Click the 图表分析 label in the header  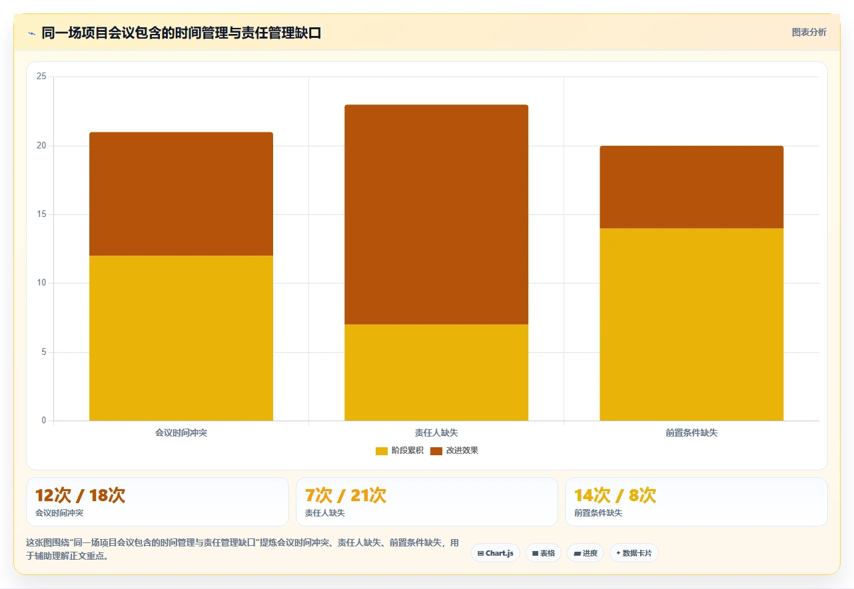point(809,33)
